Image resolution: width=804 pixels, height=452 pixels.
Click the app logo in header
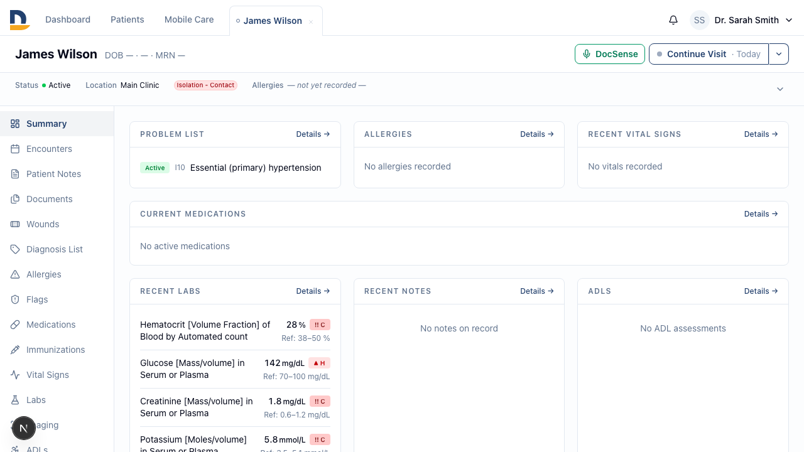19,20
